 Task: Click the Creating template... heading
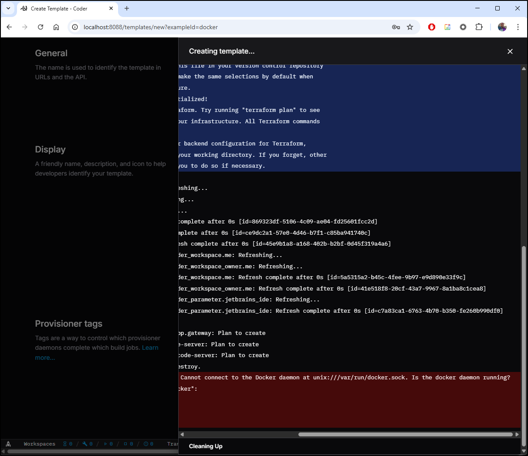click(222, 51)
